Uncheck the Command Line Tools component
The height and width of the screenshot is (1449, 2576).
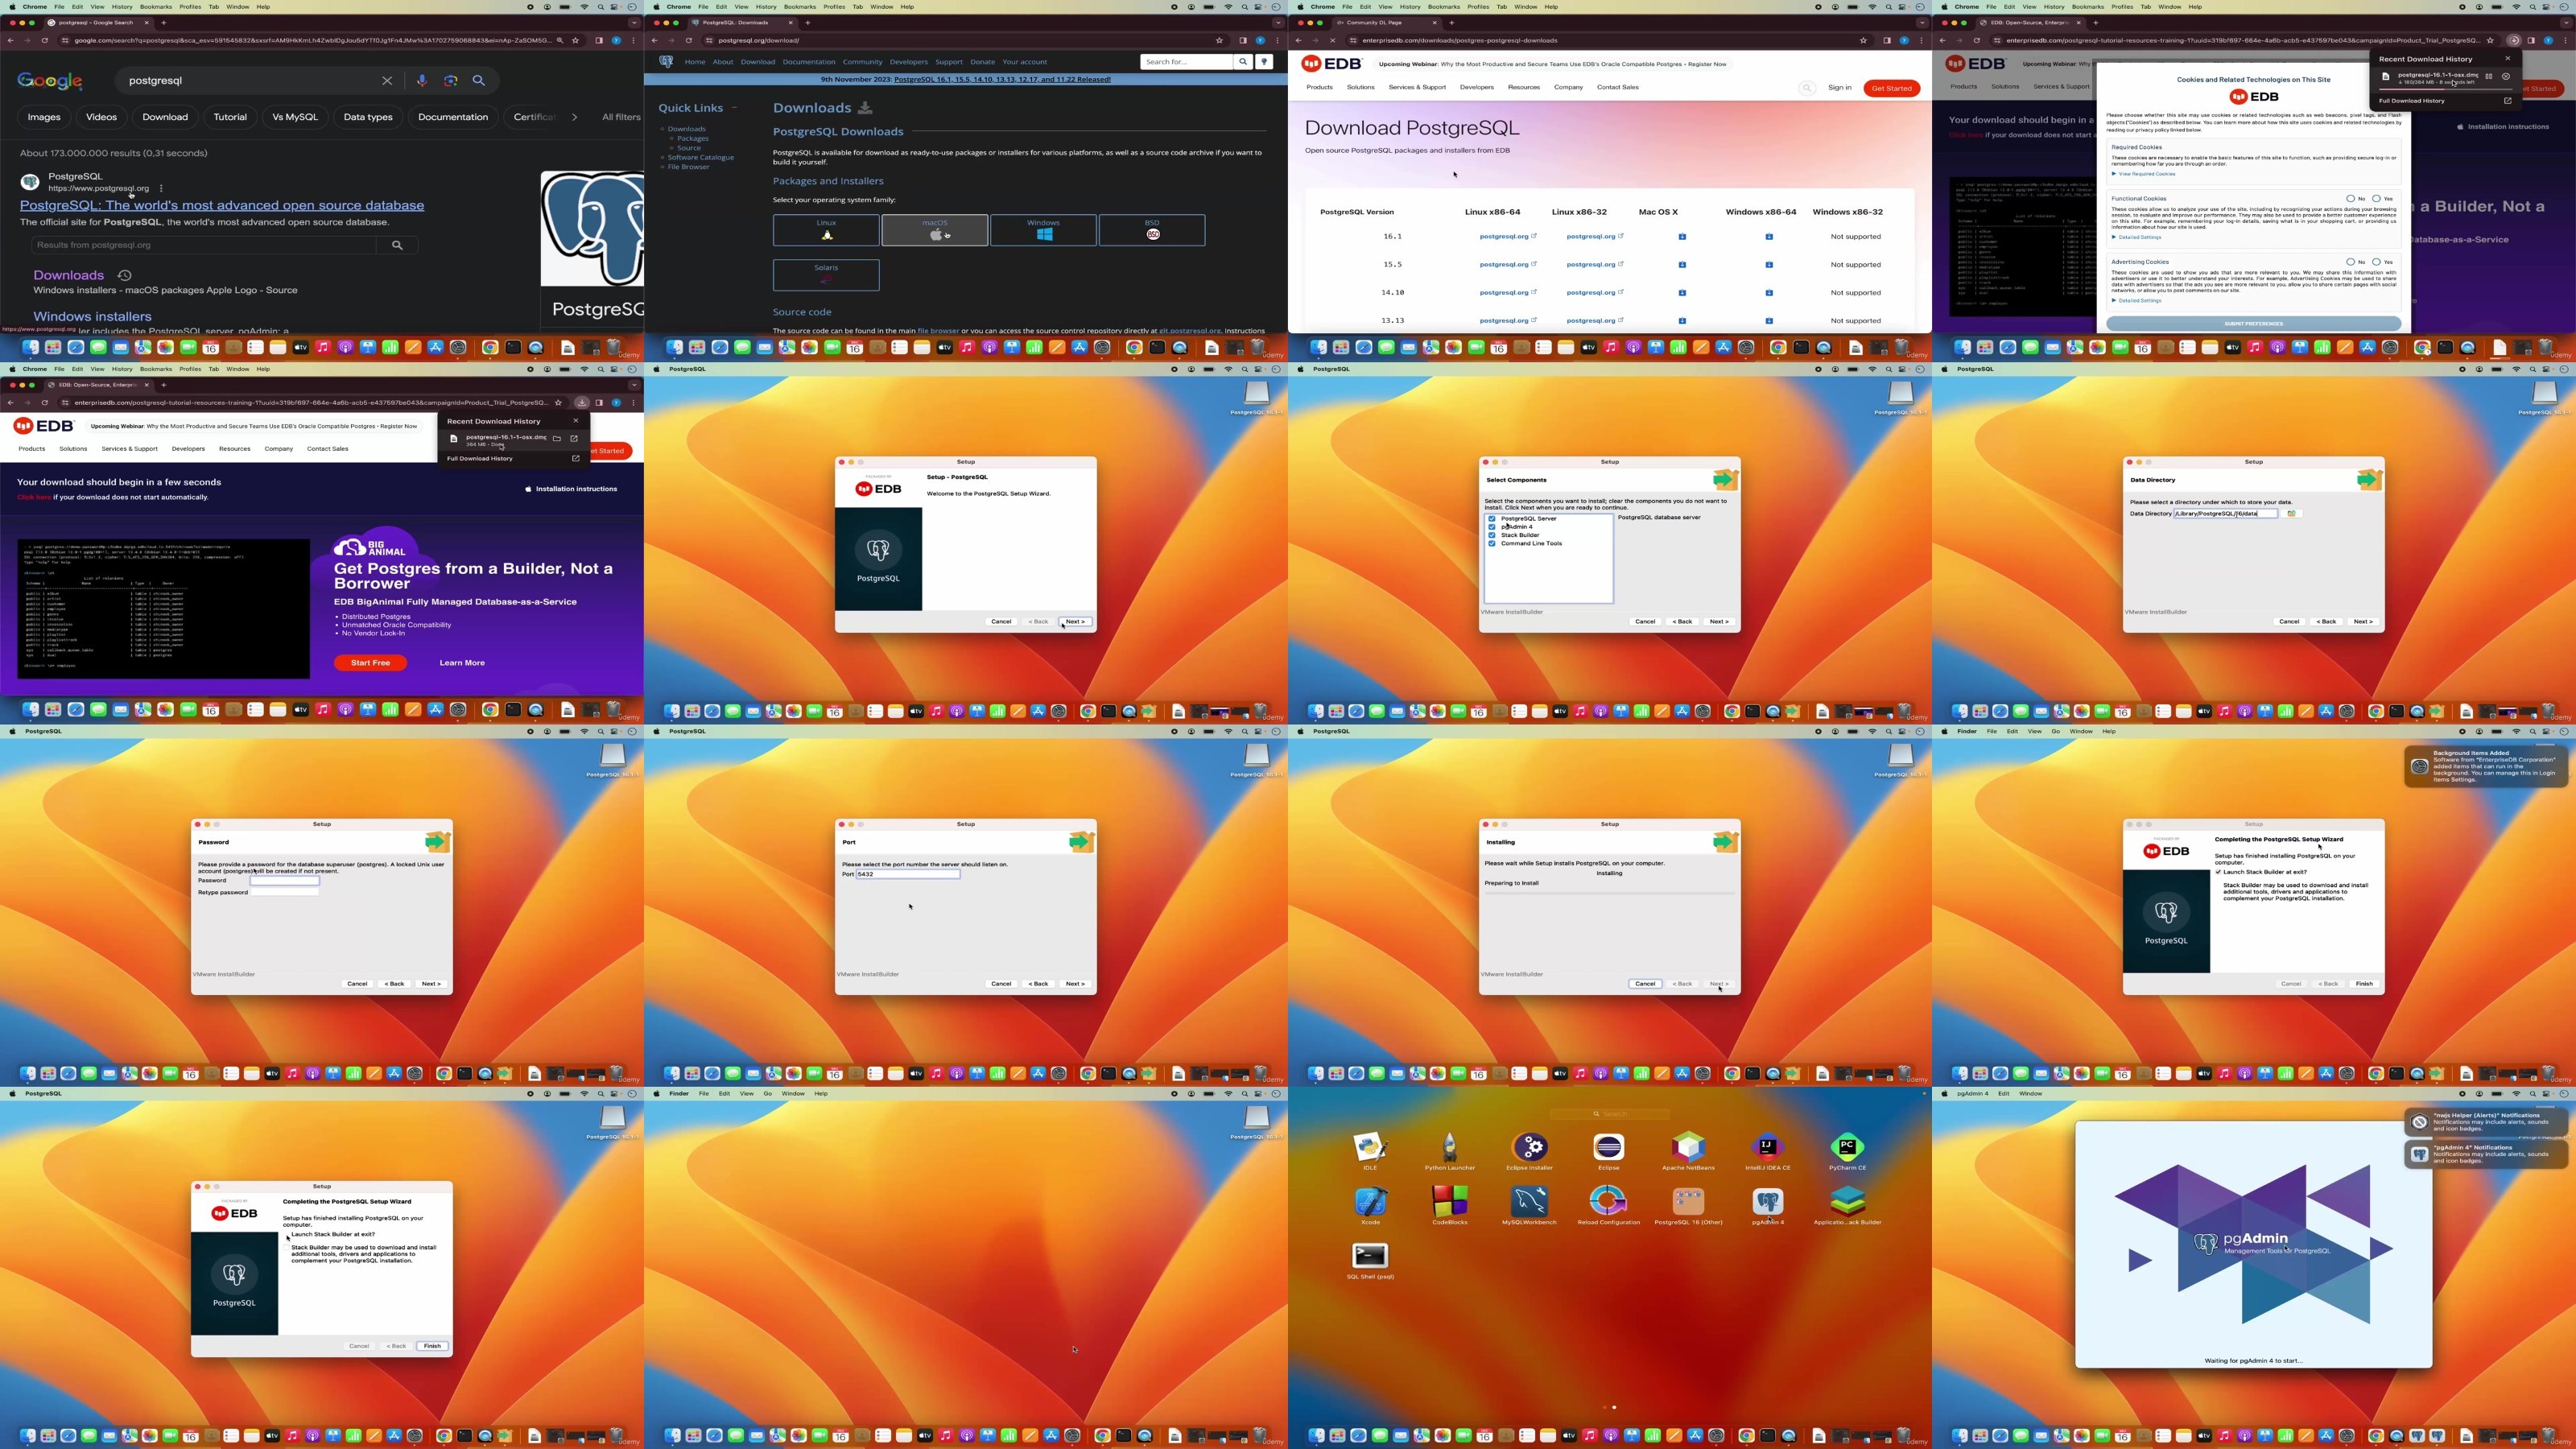point(1492,544)
